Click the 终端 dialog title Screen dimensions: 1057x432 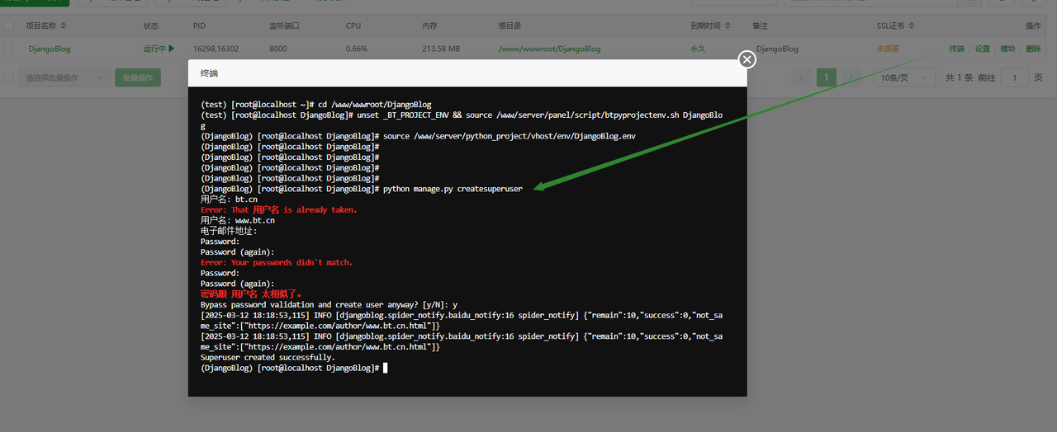209,73
